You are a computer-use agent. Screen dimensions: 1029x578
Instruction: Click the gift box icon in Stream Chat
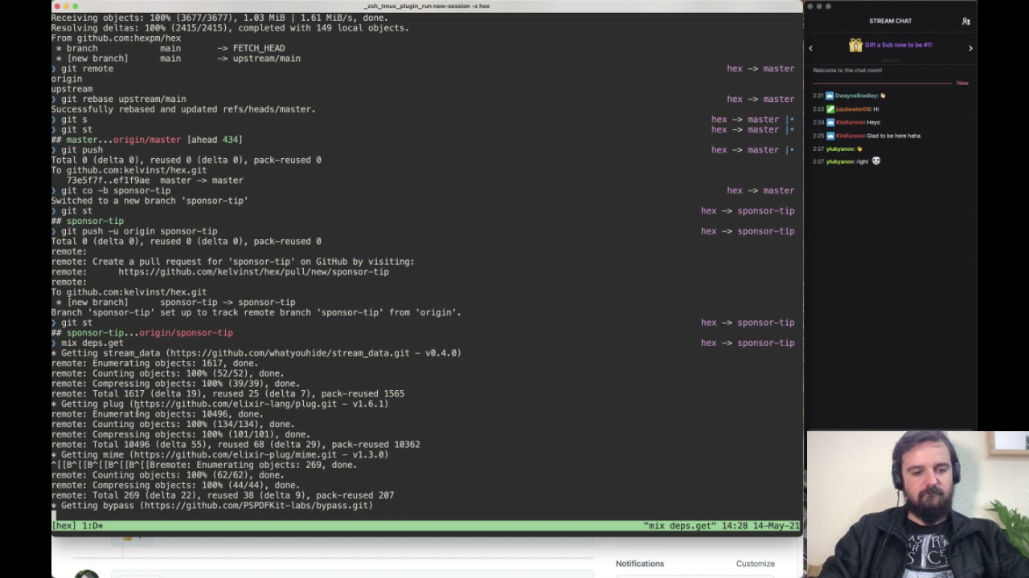coord(855,45)
